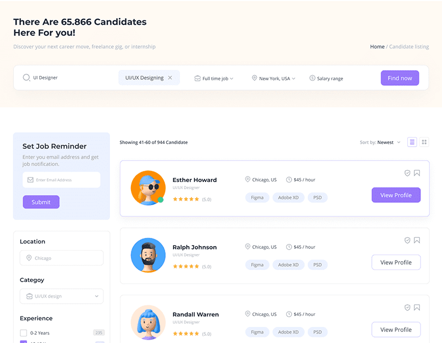Screen dimensions: 442x343
Task: View Ralph Johnson's profile
Action: point(396,263)
